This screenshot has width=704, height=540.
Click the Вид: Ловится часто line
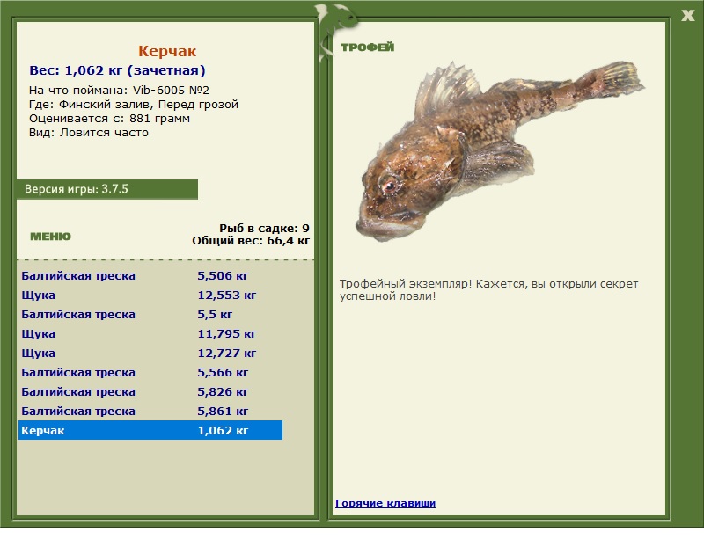tap(89, 133)
